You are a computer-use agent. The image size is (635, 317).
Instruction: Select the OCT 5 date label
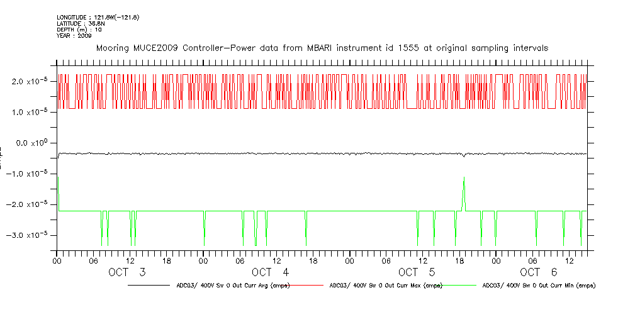[x=416, y=272]
